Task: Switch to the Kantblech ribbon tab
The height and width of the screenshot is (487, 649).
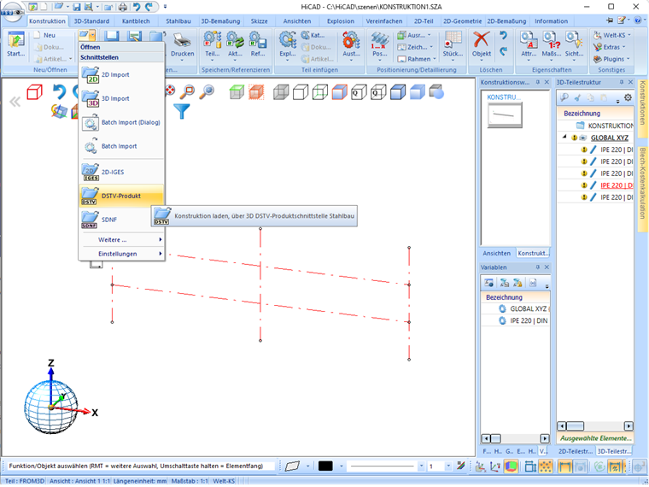Action: [136, 21]
